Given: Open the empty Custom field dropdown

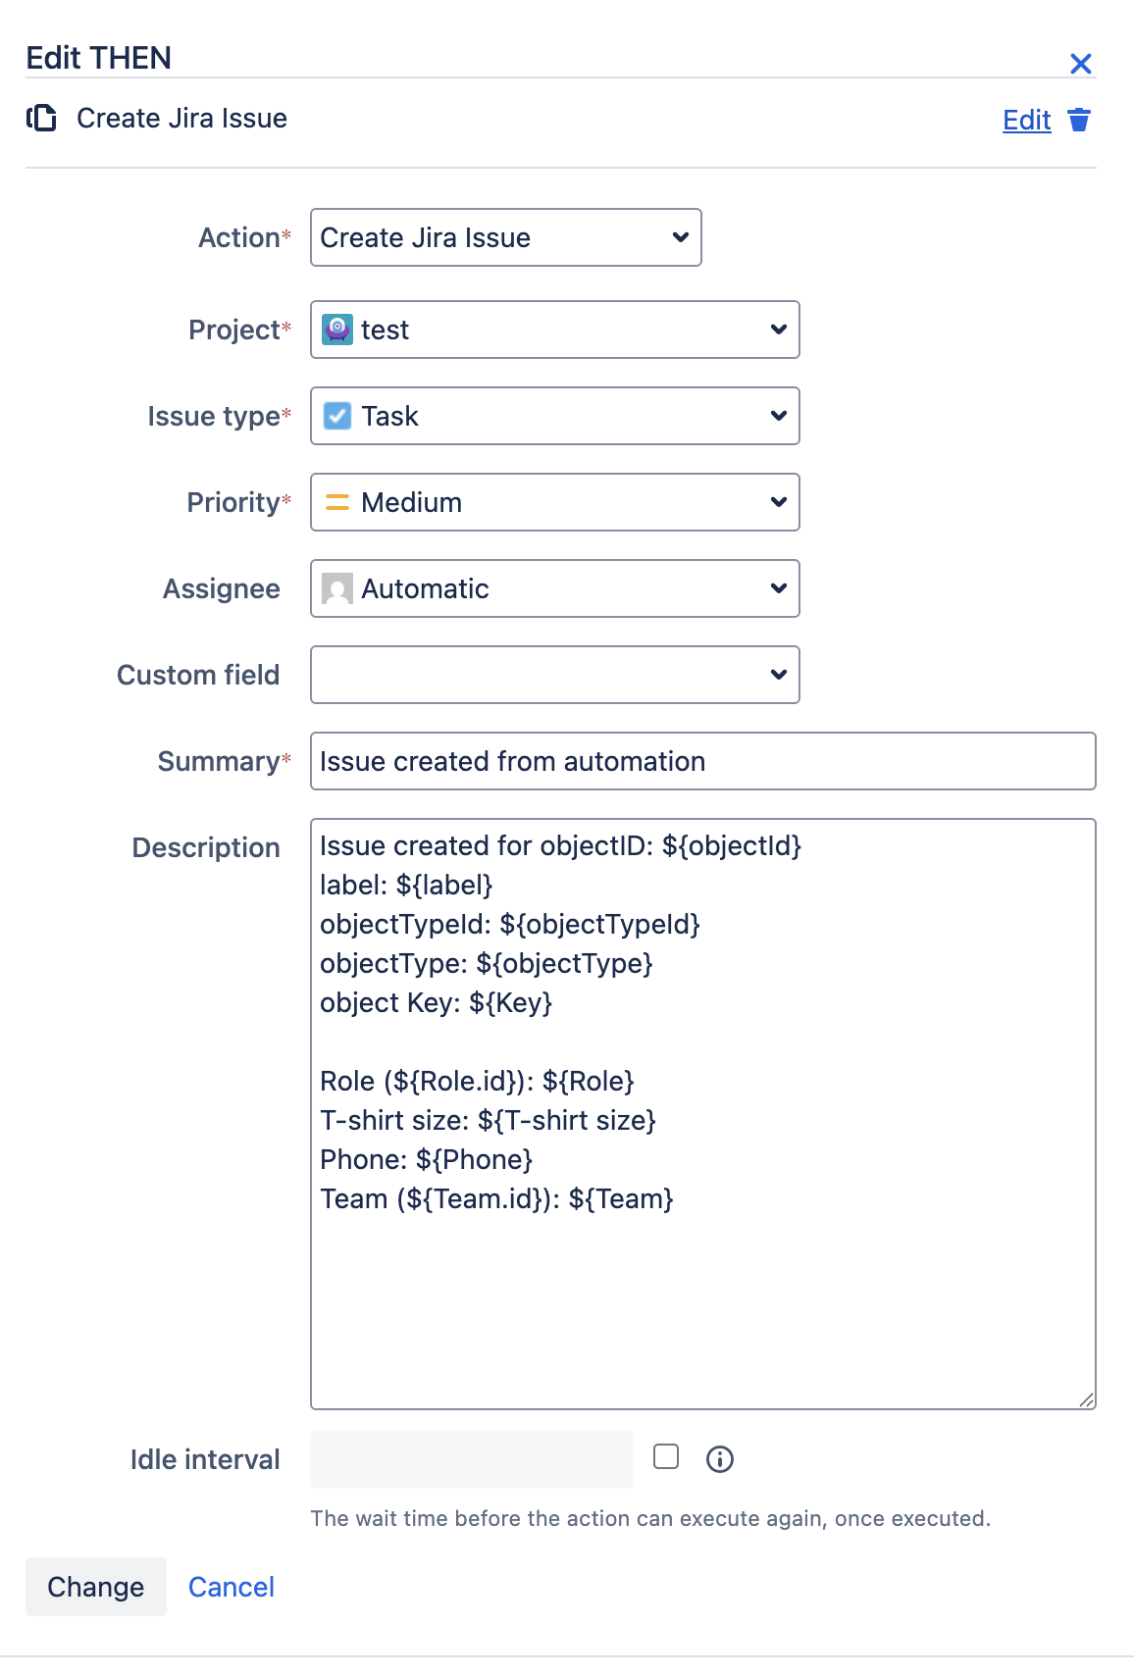Looking at the screenshot, I should 555,675.
